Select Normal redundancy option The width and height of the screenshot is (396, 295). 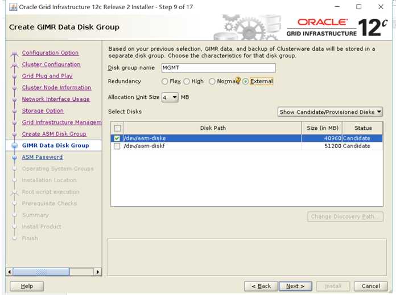[212, 81]
